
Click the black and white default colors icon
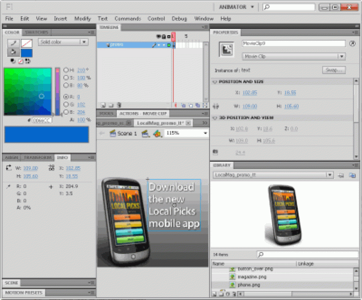[x=13, y=61]
